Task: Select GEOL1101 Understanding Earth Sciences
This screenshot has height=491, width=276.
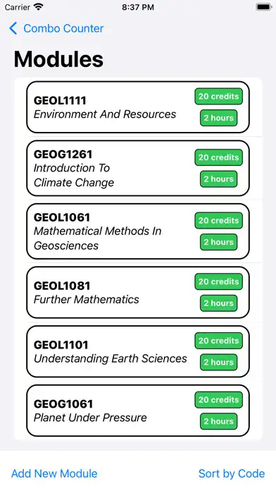Action: point(138,351)
